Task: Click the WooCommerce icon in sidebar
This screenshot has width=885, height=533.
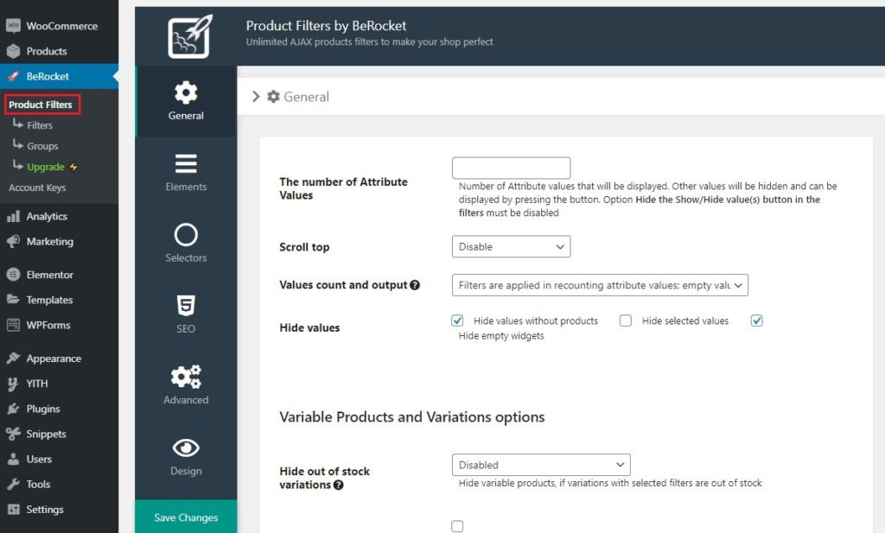Action: click(x=13, y=25)
